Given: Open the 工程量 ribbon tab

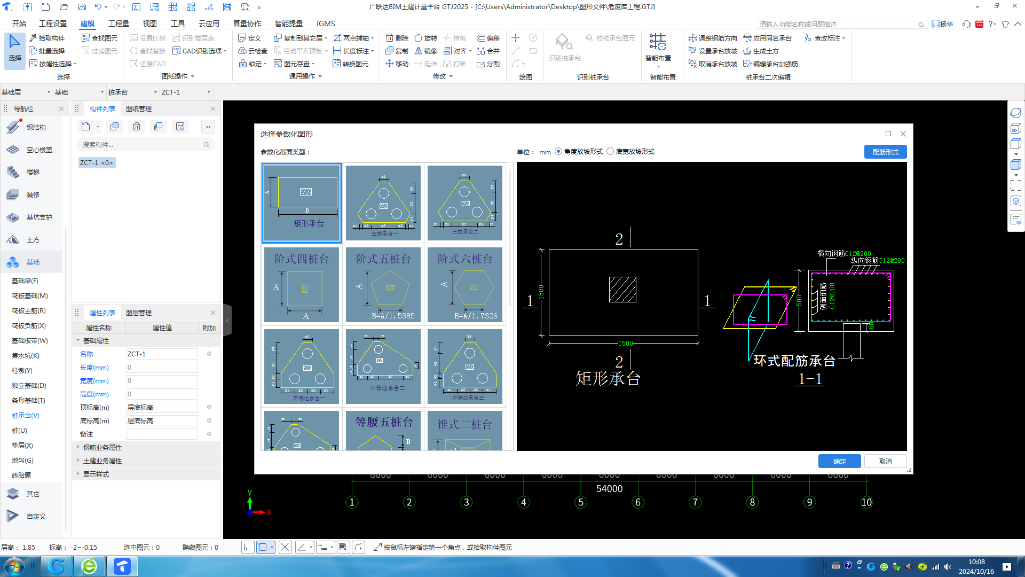Looking at the screenshot, I should pos(119,24).
